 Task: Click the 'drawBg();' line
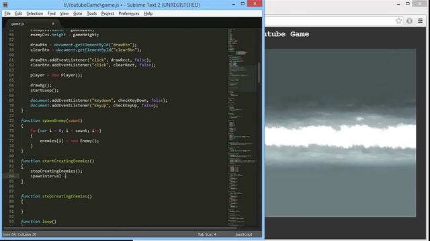(x=41, y=85)
